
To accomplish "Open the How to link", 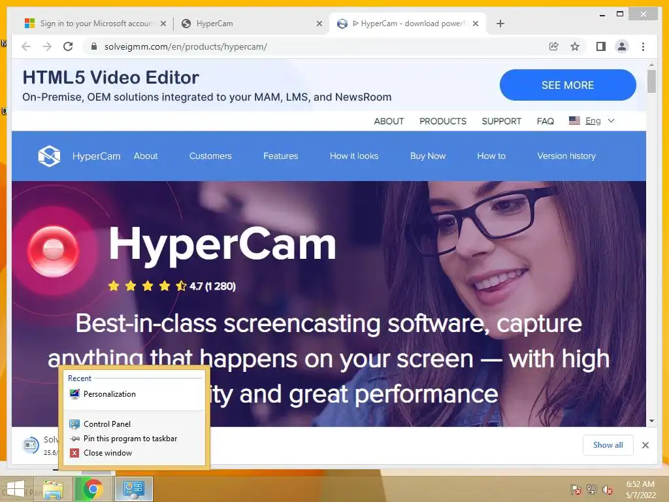I will pos(491,156).
